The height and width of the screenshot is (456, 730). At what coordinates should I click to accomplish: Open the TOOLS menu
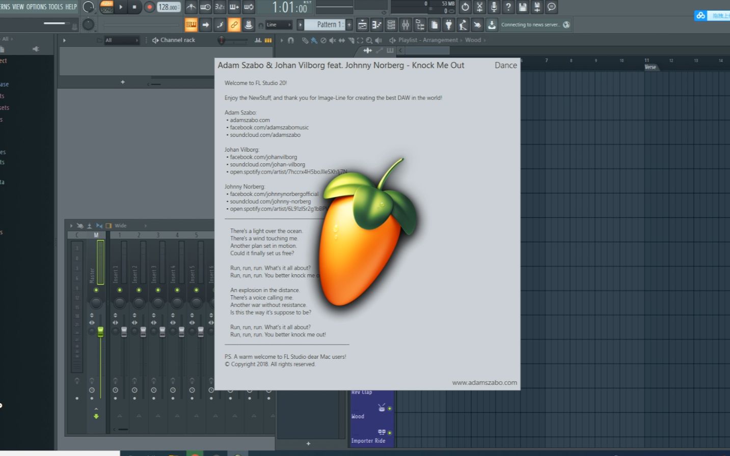(x=56, y=7)
